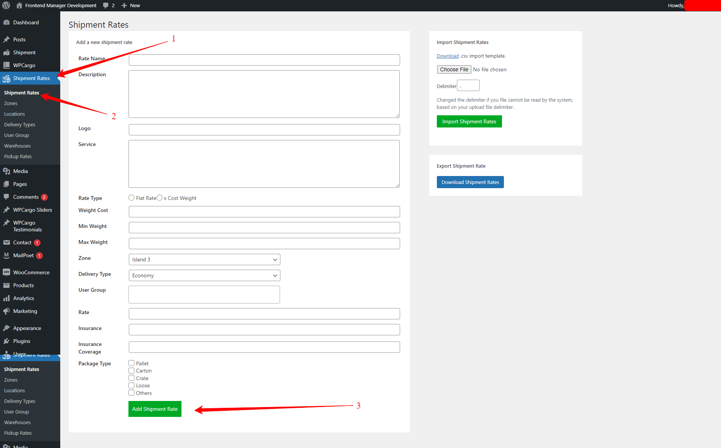
Task: Open comments bubble icon in admin bar
Action: tap(106, 5)
